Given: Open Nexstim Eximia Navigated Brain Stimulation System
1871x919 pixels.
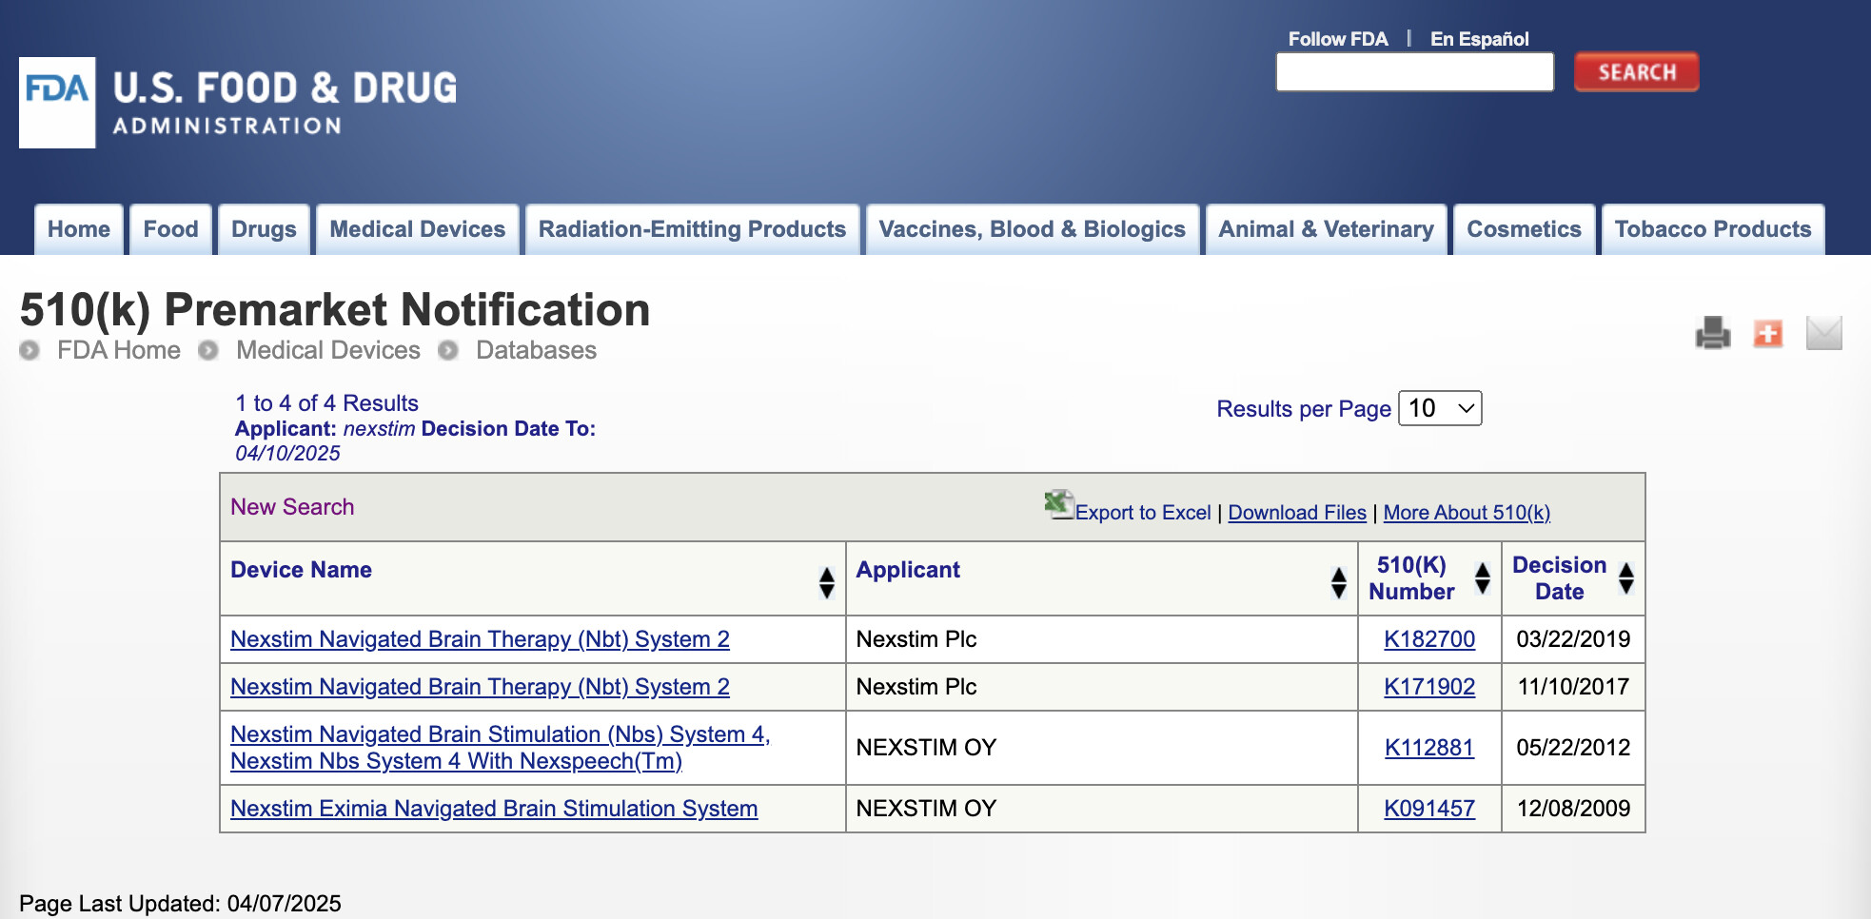Looking at the screenshot, I should tap(494, 809).
